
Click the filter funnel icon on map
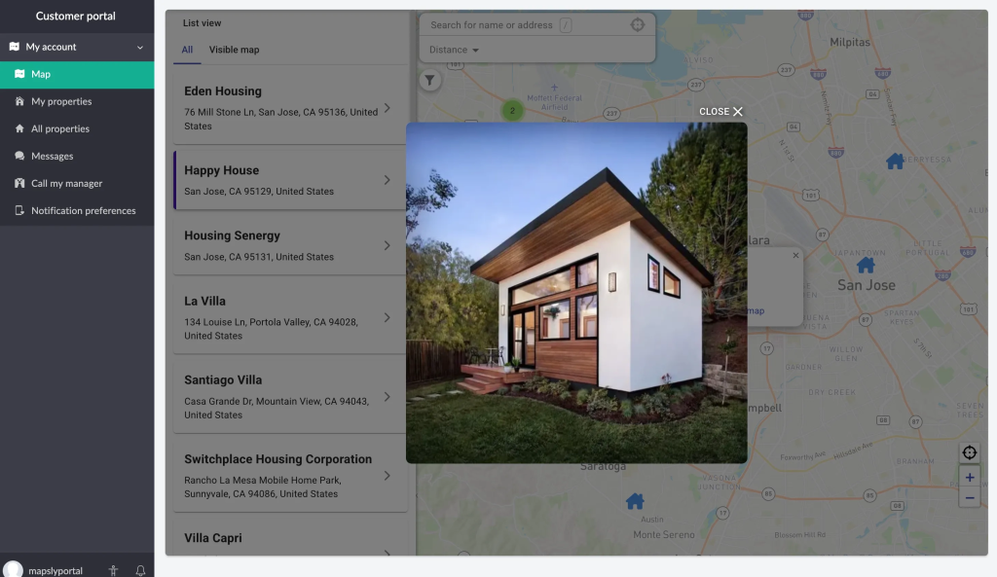pos(429,81)
